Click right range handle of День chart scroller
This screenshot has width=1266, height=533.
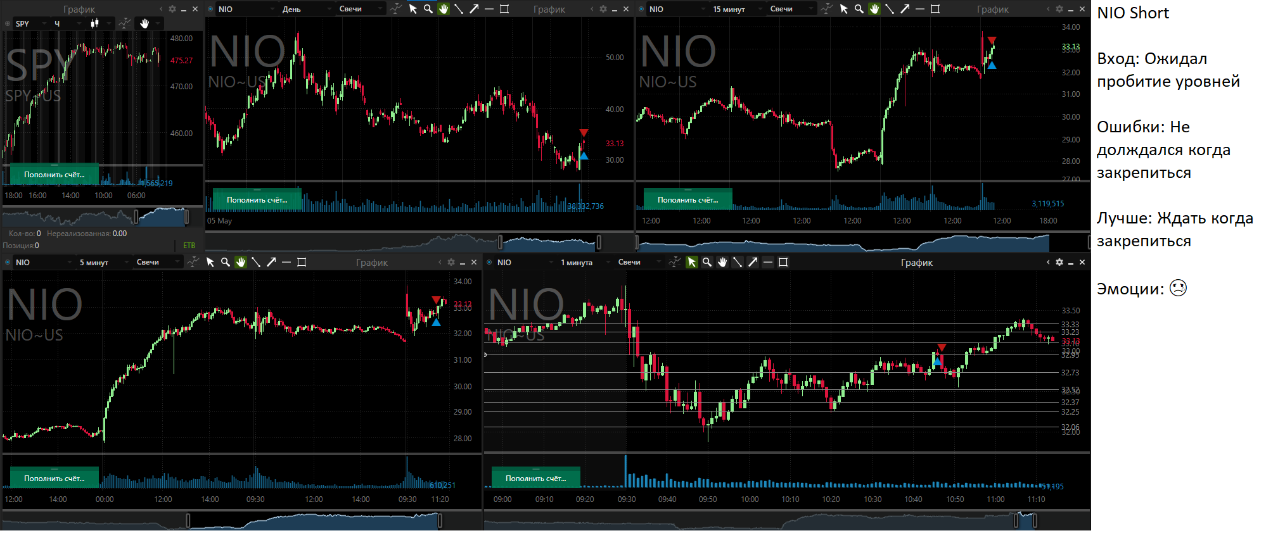pyautogui.click(x=599, y=242)
